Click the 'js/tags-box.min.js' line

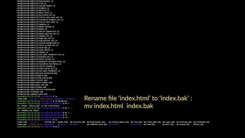(x=36, y=38)
